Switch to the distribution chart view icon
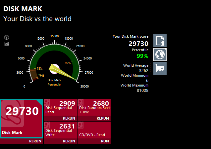This screenshot has width=211, height=149. pyautogui.click(x=7, y=44)
